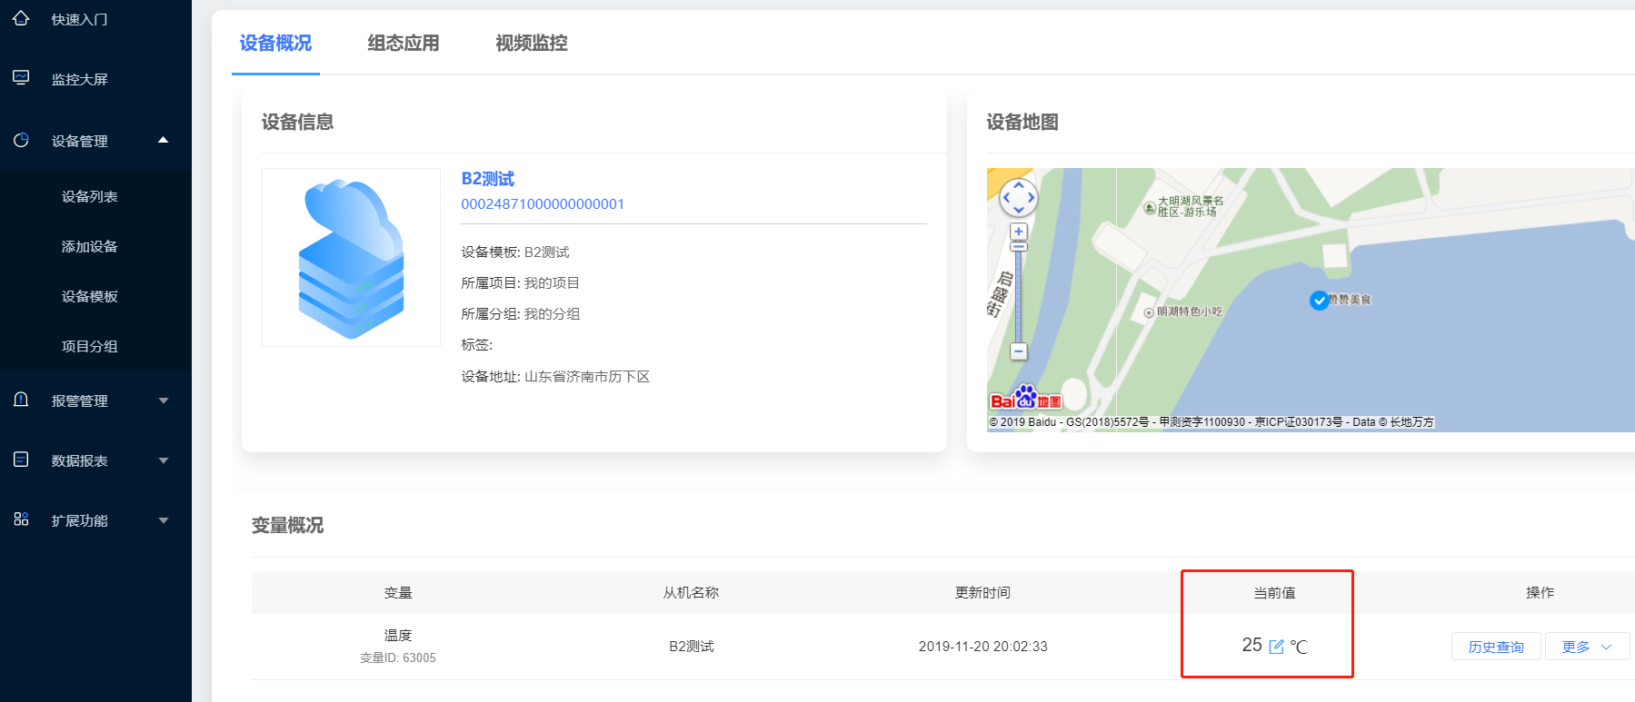
Task: Expand the 报警管理 sidebar menu
Action: coord(164,400)
